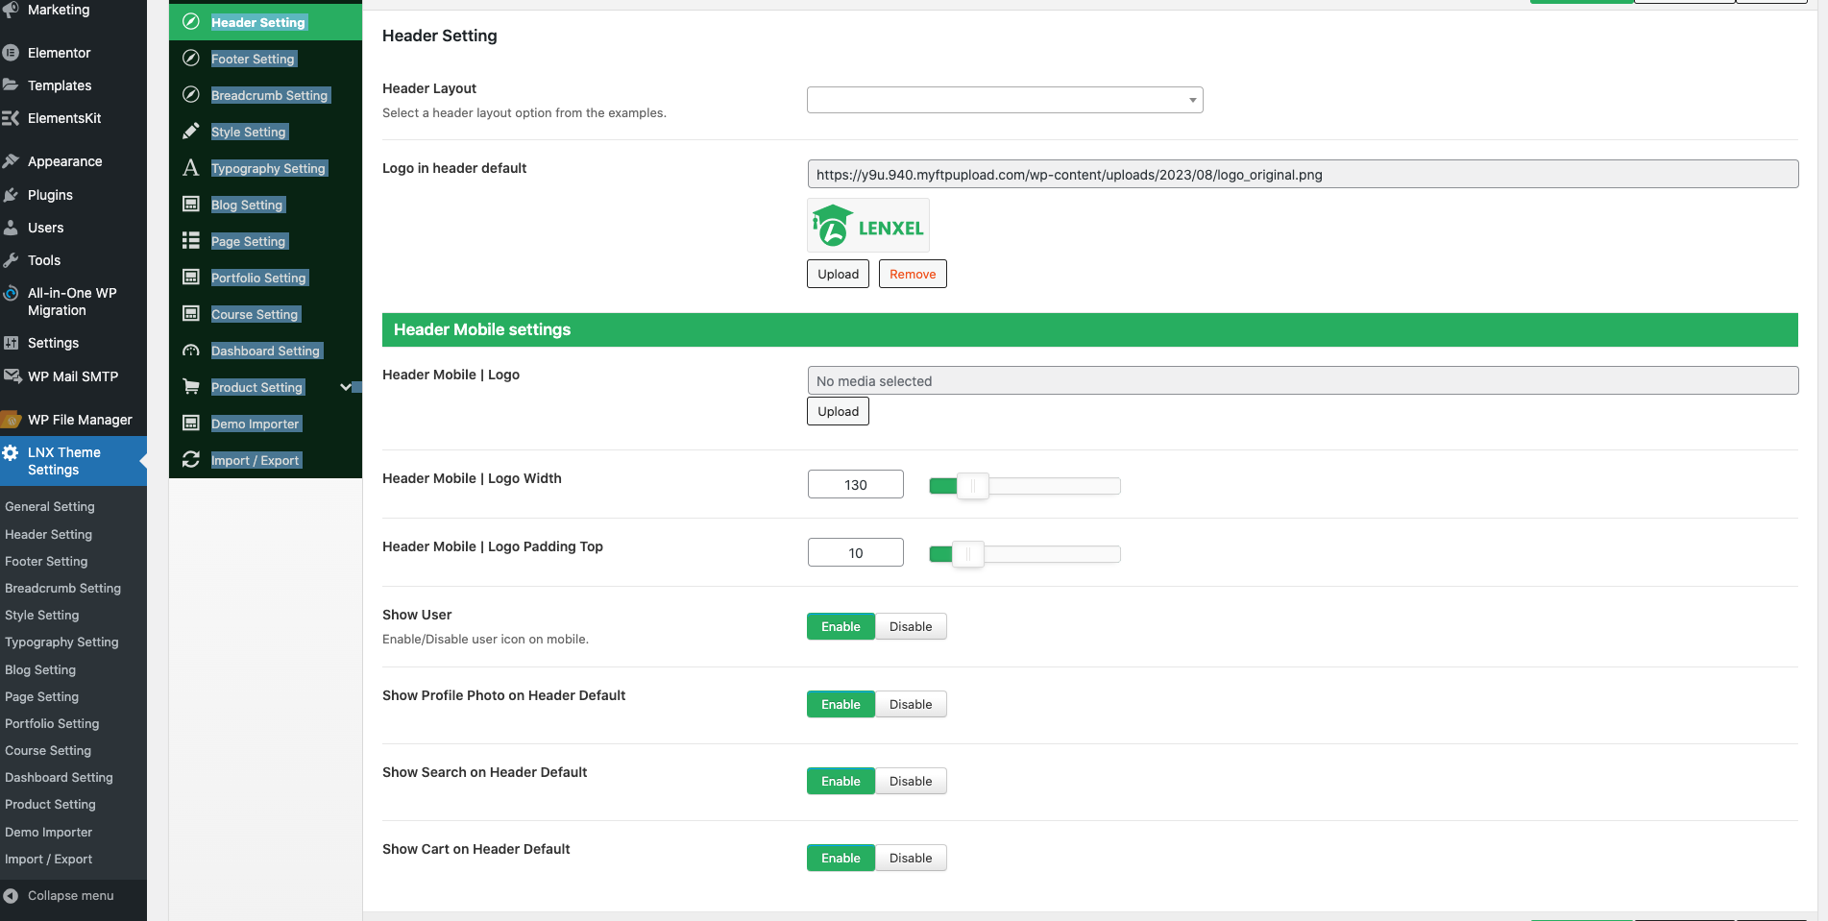Screen dimensions: 1828x921
Task: Disable Show Search on Header Default
Action: (911, 781)
